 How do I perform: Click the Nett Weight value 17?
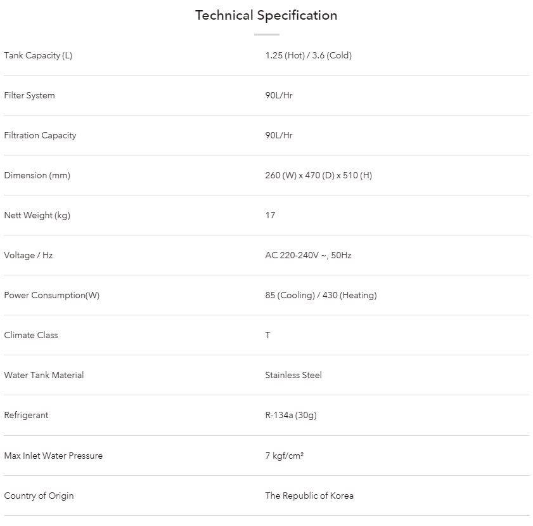270,215
